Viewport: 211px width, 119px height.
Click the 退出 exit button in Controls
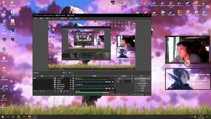pos(142,91)
